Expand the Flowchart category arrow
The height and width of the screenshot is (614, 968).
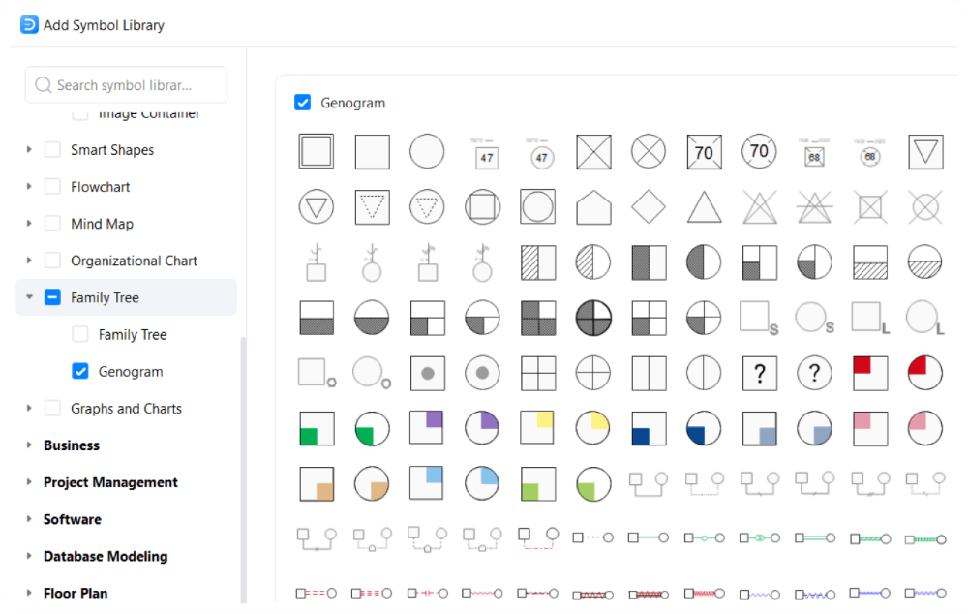[29, 187]
